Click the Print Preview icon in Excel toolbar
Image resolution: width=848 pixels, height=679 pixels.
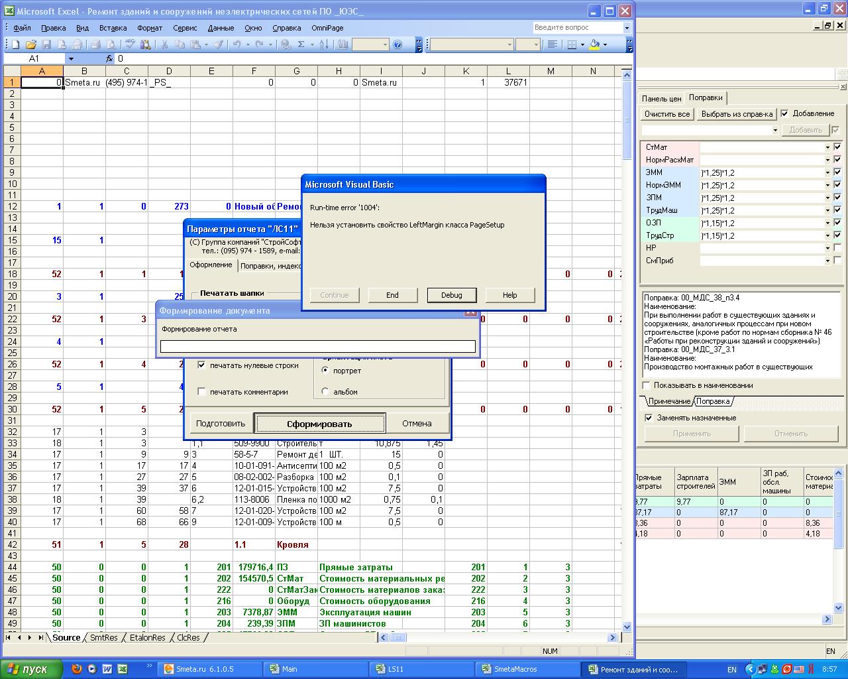coord(111,44)
